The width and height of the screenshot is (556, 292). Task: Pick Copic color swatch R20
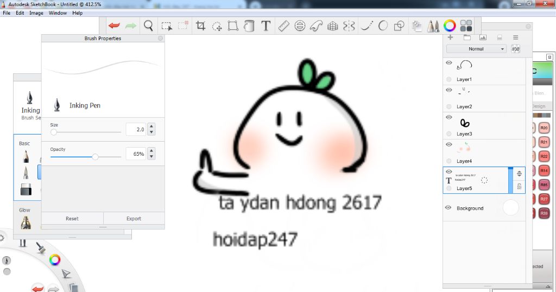point(544,128)
